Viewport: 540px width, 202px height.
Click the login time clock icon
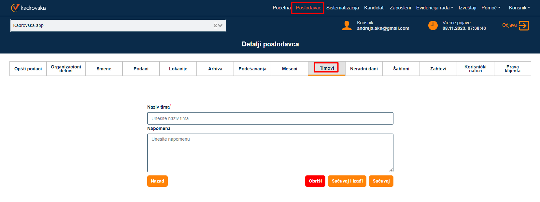[x=433, y=26]
